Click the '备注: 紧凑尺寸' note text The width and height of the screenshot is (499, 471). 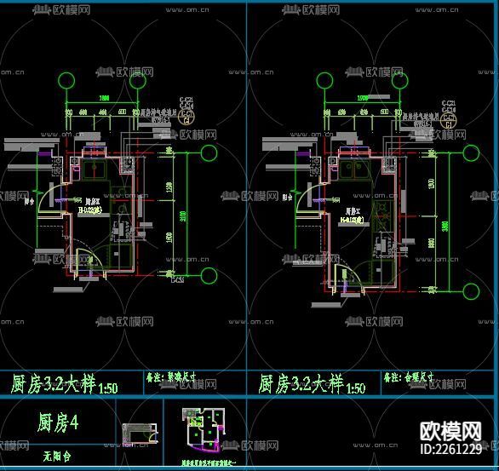(x=171, y=377)
